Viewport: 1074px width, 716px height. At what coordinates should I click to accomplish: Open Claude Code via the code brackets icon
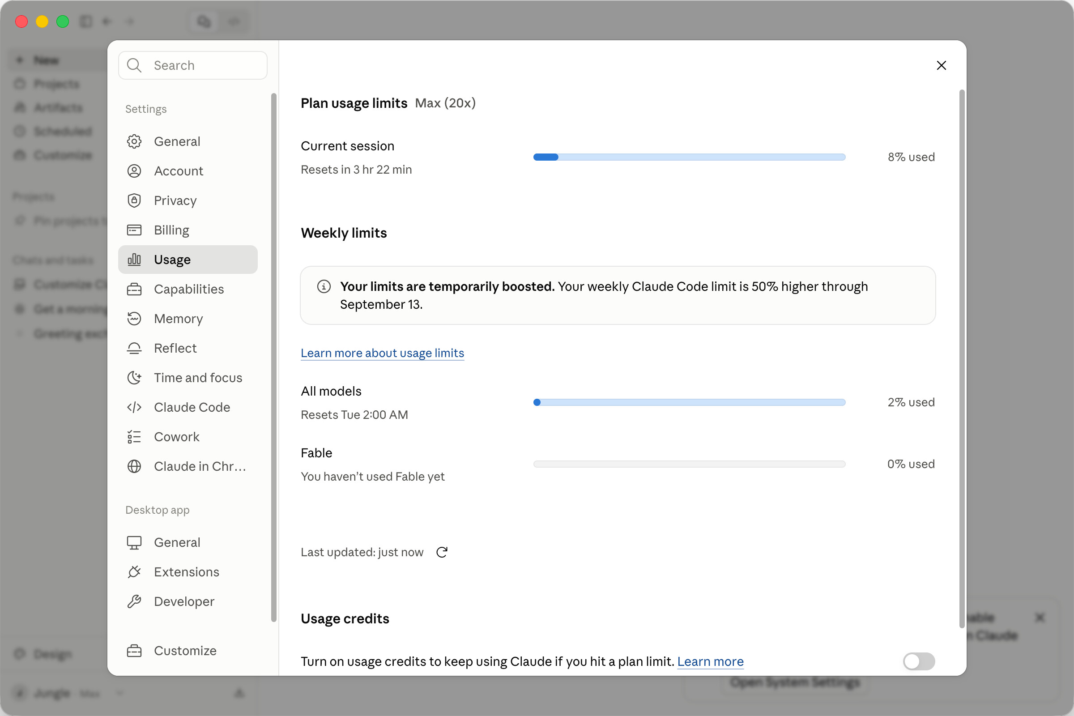click(x=134, y=407)
